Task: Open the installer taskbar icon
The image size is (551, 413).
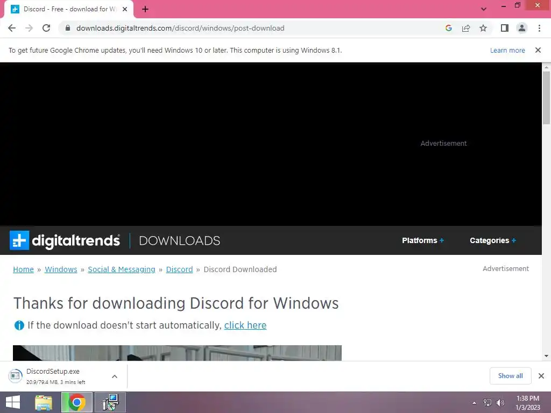Action: click(x=110, y=402)
